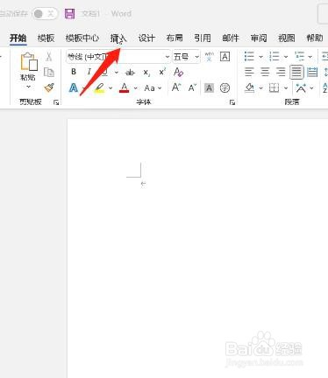Toggle subscript formatting
328x378 pixels.
(146, 73)
